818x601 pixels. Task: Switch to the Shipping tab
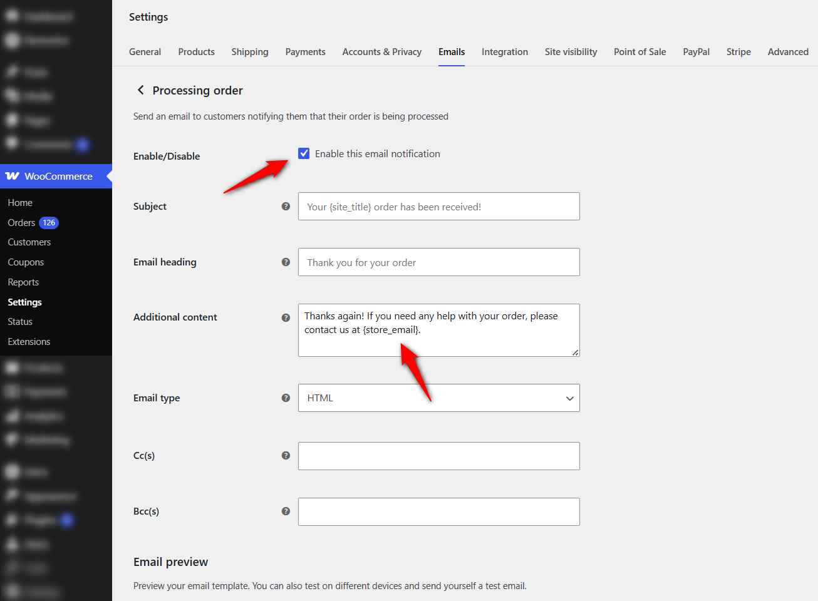[x=250, y=52]
